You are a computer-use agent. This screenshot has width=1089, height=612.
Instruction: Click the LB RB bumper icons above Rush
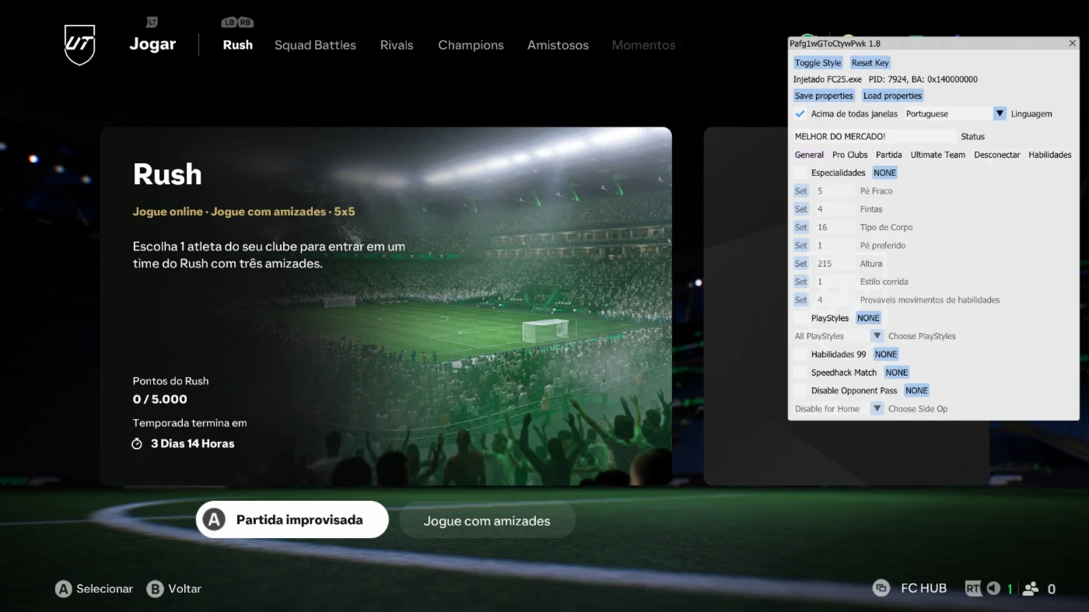[x=237, y=23]
